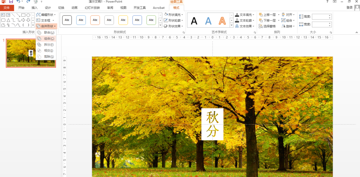This screenshot has height=177, width=360.
Task: Select the arrow line shape
Action: (18, 15)
